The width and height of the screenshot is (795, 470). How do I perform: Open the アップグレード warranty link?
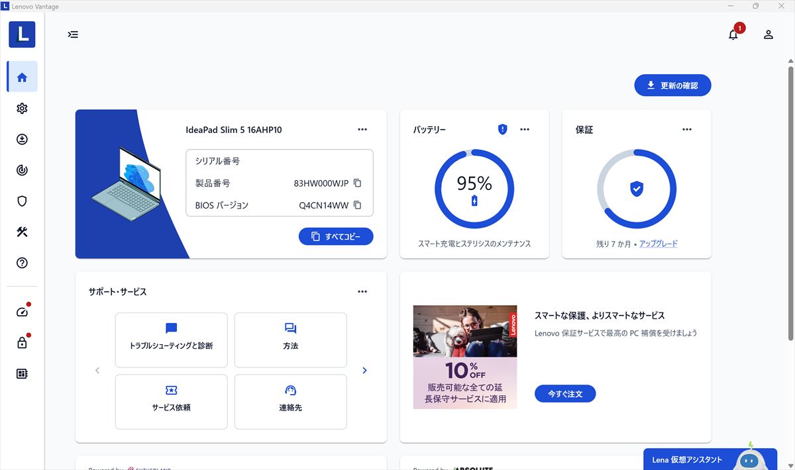tap(659, 244)
